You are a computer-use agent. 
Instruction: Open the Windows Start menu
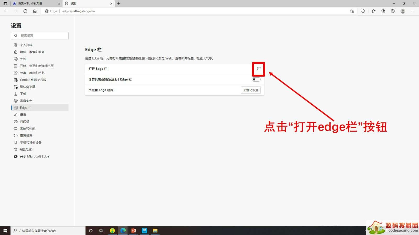coord(5,231)
